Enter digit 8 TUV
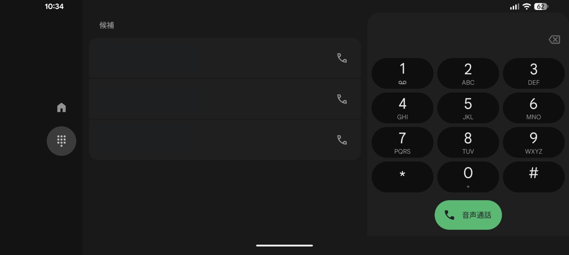 (468, 142)
